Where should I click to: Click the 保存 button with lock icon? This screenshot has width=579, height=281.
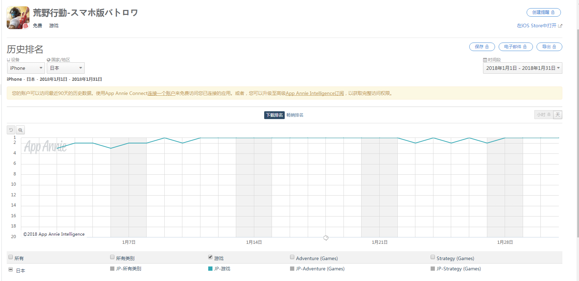pos(482,47)
